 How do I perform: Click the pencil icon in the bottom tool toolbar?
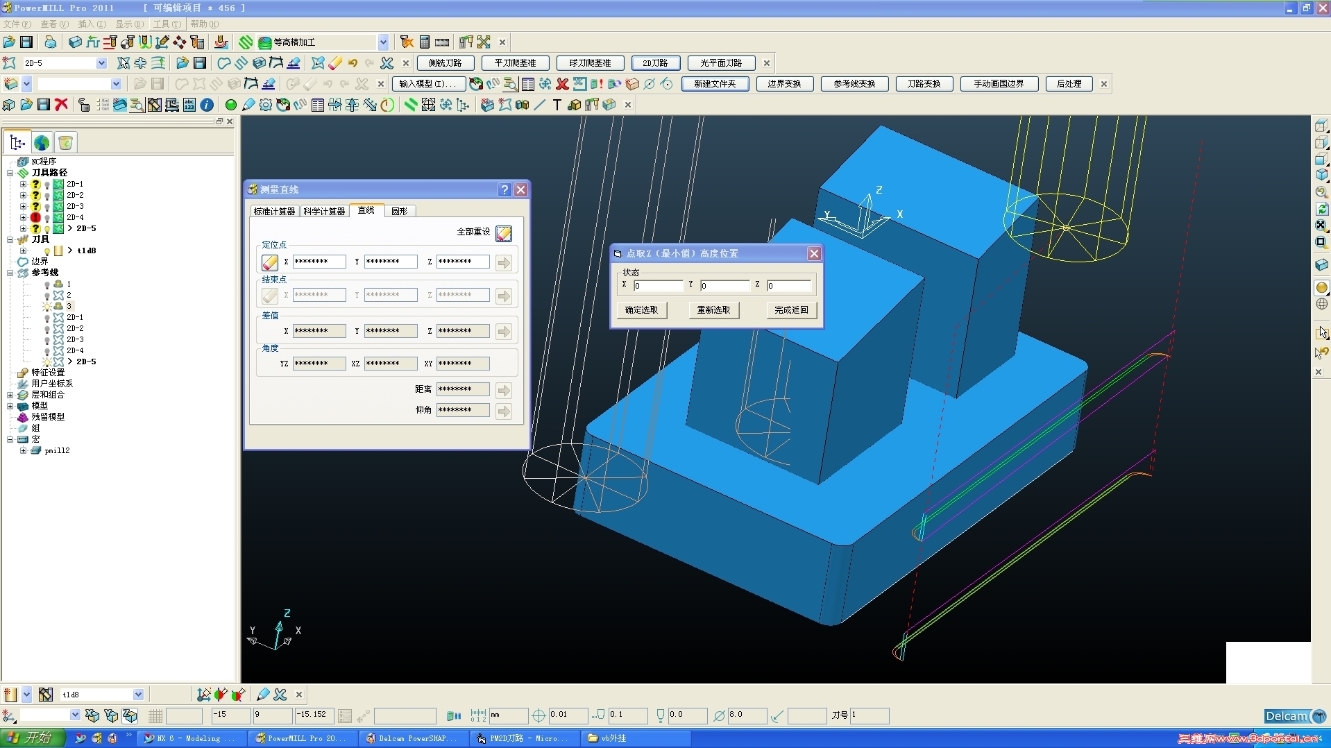[x=263, y=695]
